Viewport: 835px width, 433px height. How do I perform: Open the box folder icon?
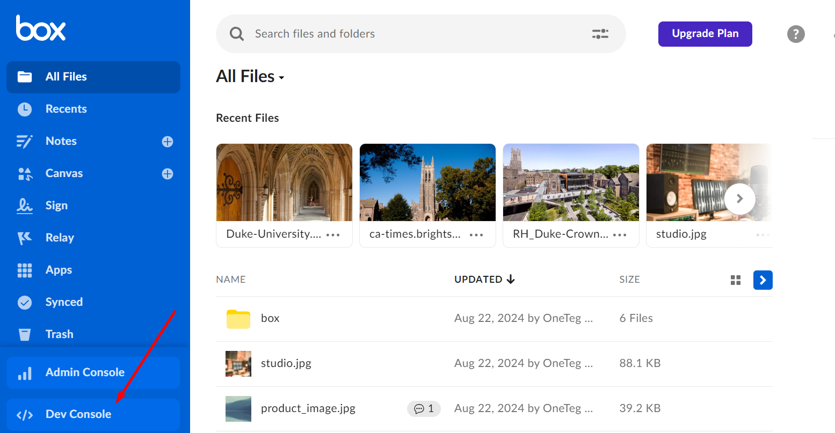point(238,319)
